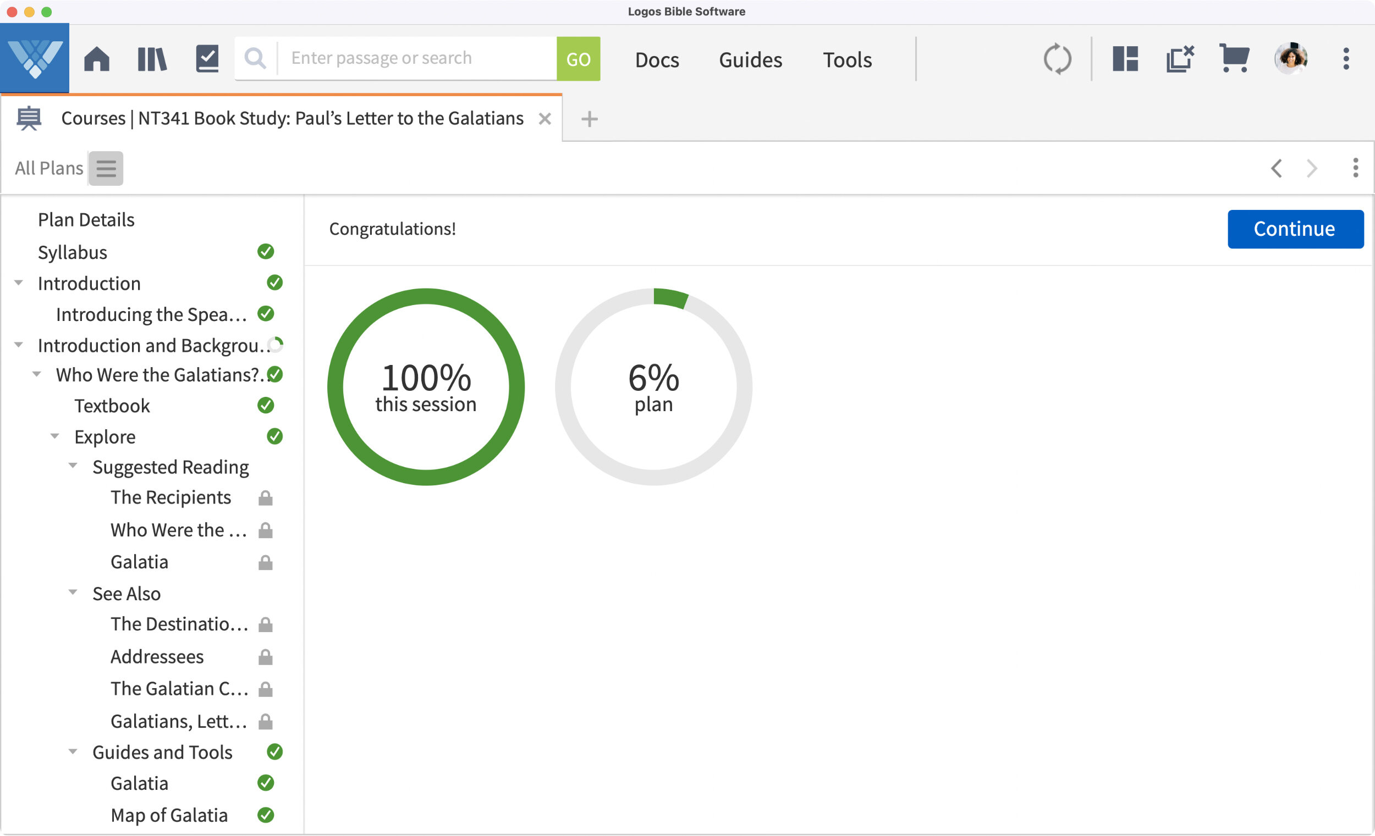Open the Addressees item
Screen dimensions: 1375x836
click(157, 657)
